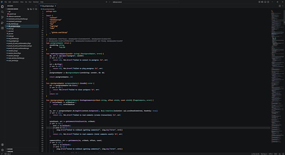Collapse all folders in explorer

pos(36,9)
